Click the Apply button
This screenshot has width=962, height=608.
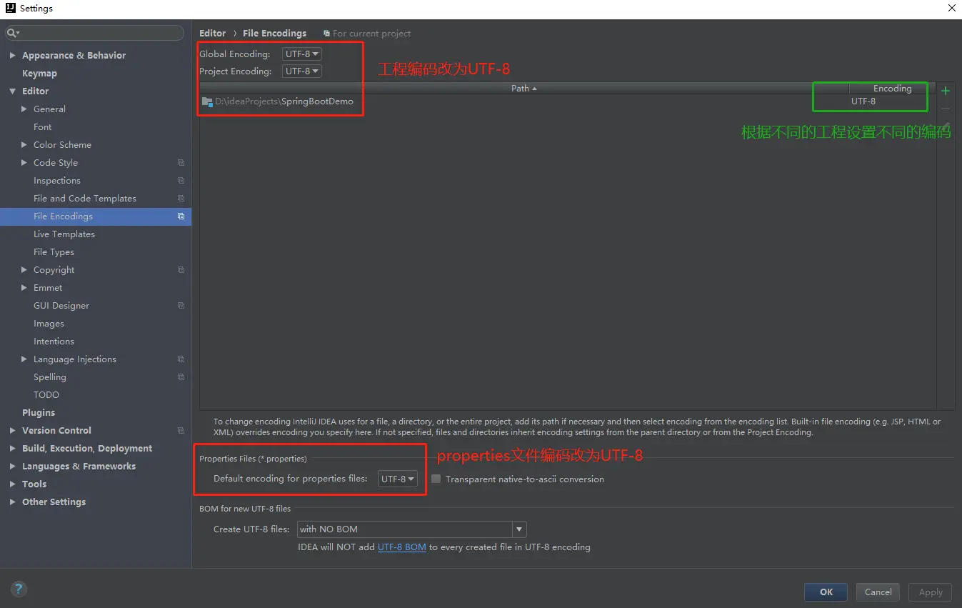[x=931, y=592]
